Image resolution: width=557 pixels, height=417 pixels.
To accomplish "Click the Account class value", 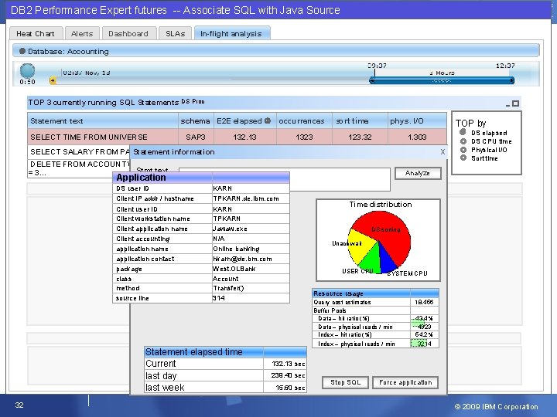I will point(226,279).
